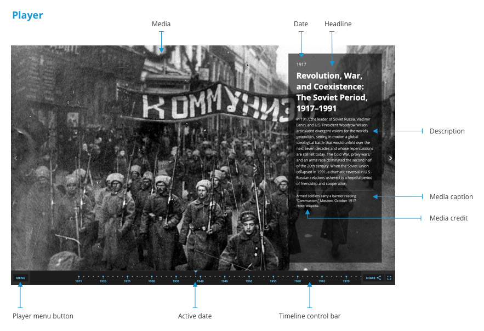Click the blue arrow pointing to Media
Image resolution: width=484 pixels, height=331 pixels.
coord(162,41)
